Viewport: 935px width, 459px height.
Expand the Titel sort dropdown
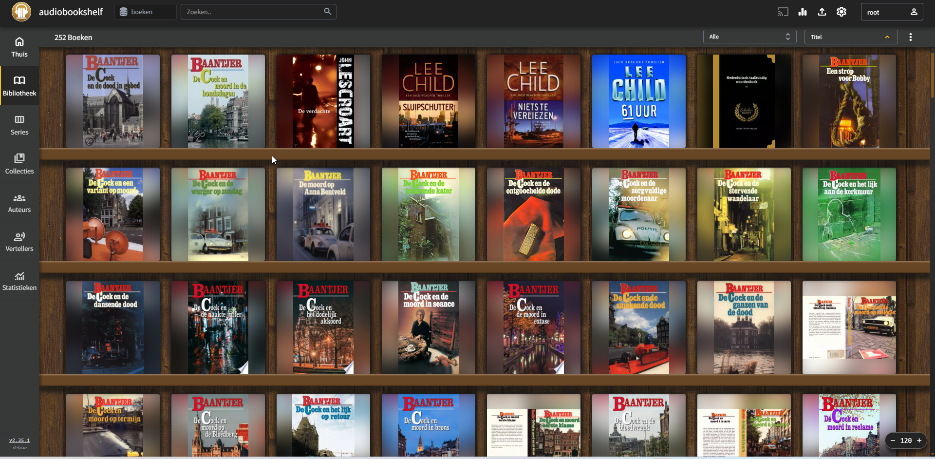[851, 37]
